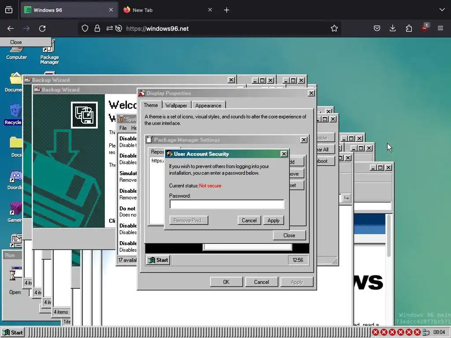Viewport: 451px width, 338px height.
Task: Click the '17 availa' status text
Action: (x=127, y=260)
